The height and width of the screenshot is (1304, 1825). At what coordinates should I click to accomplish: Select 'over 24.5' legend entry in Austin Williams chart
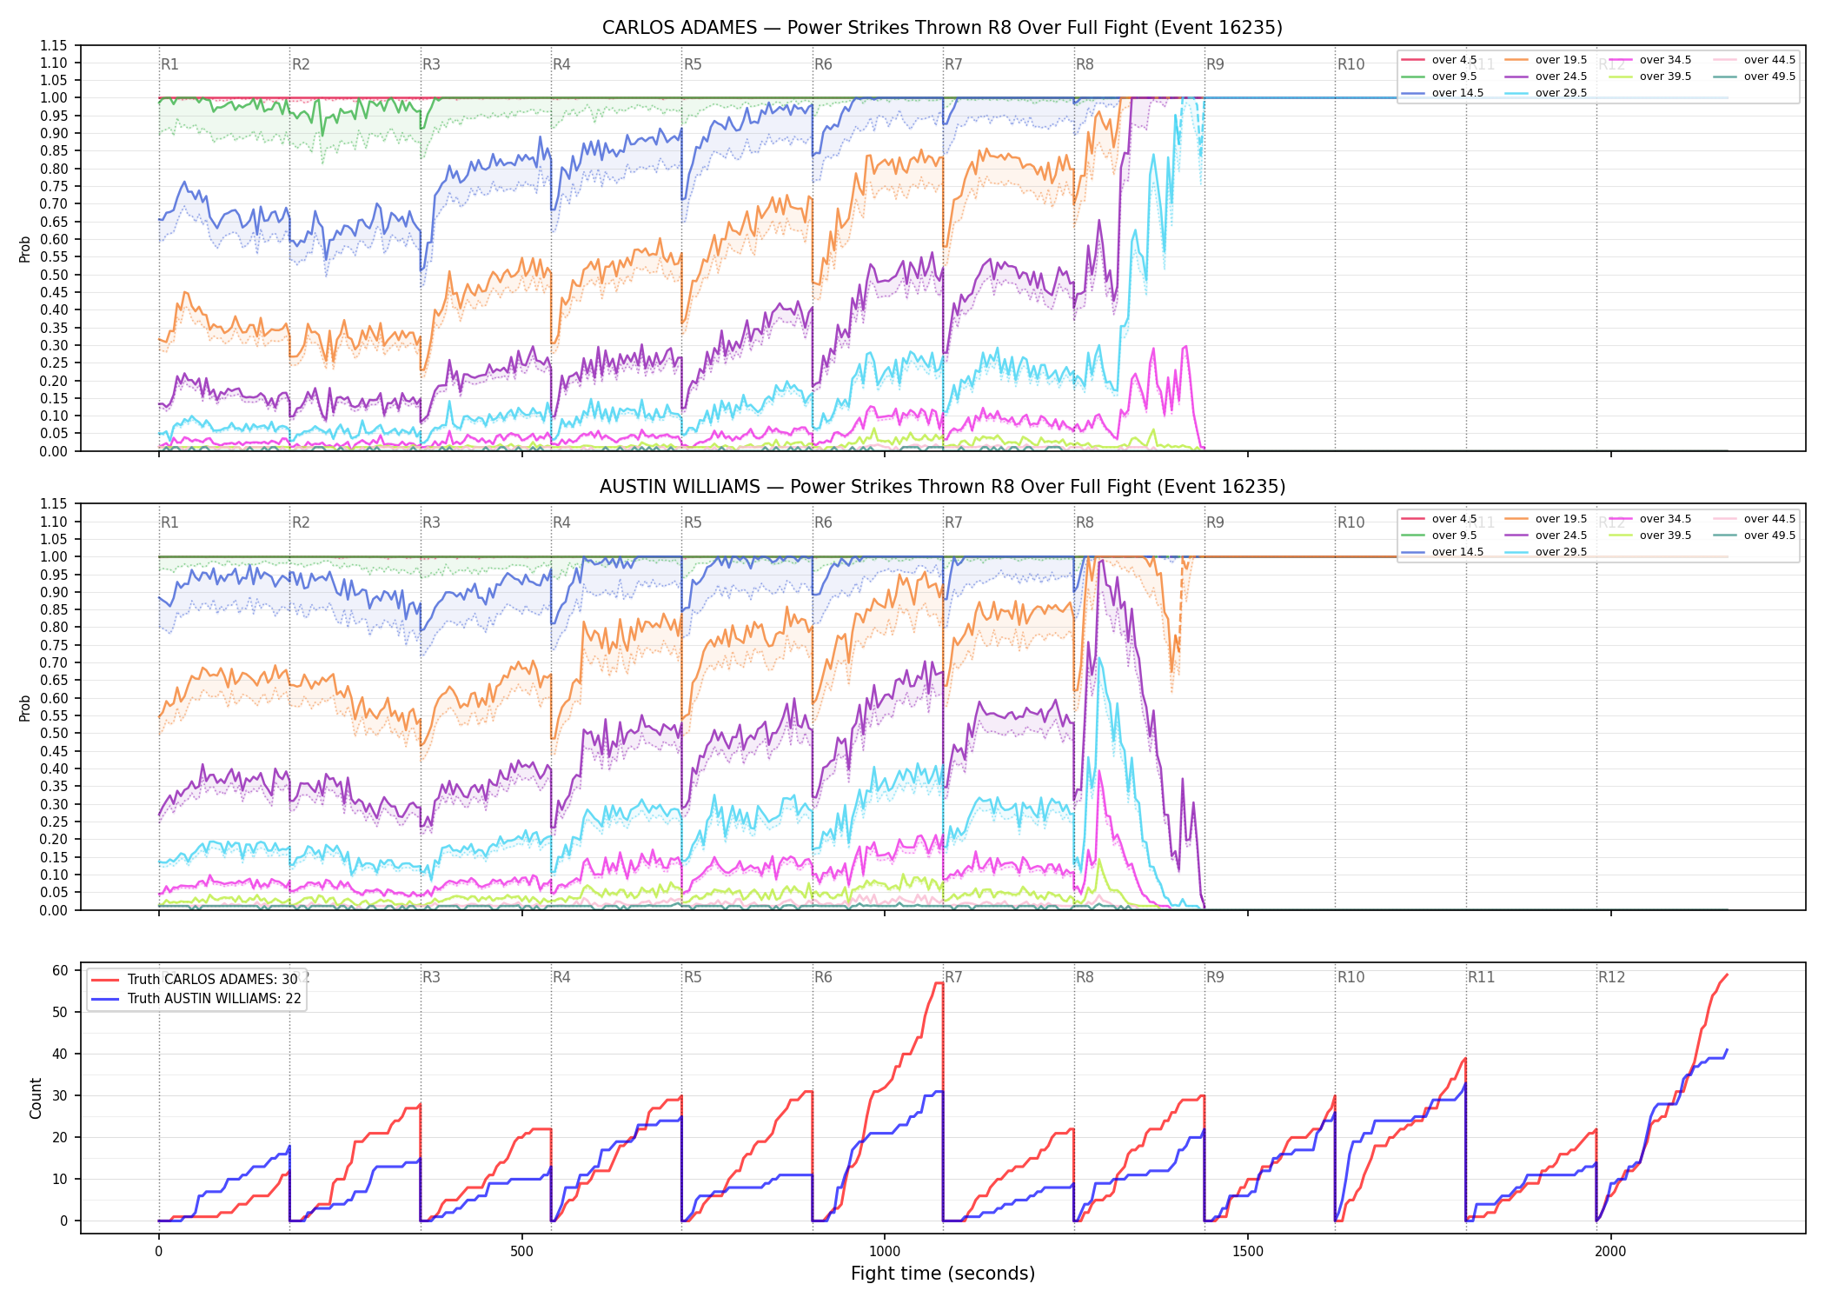[x=1546, y=536]
